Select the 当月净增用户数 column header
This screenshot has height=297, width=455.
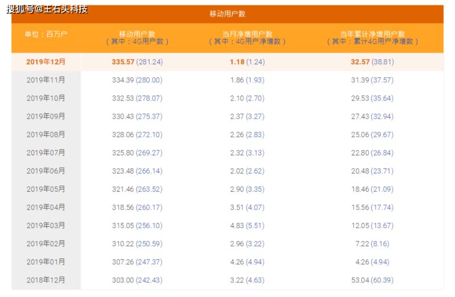point(247,38)
